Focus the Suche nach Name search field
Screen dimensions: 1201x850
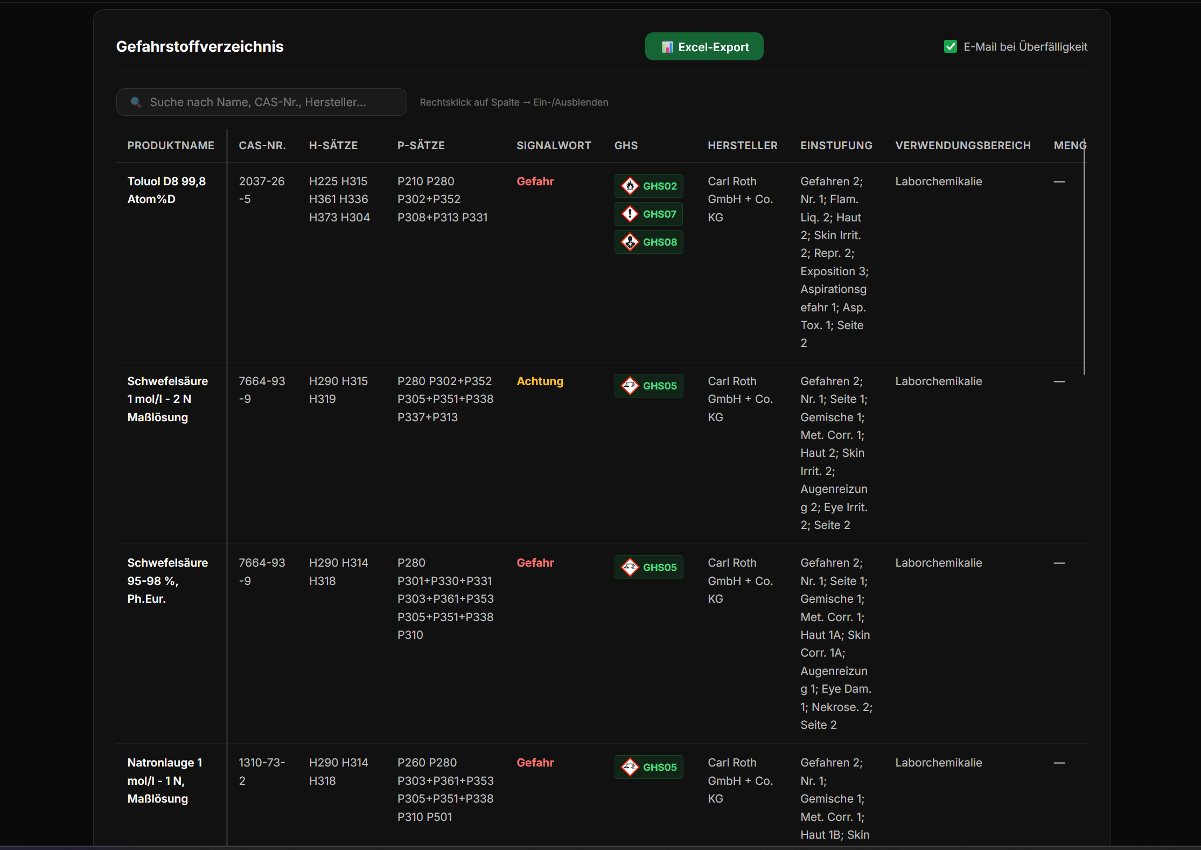coord(261,102)
